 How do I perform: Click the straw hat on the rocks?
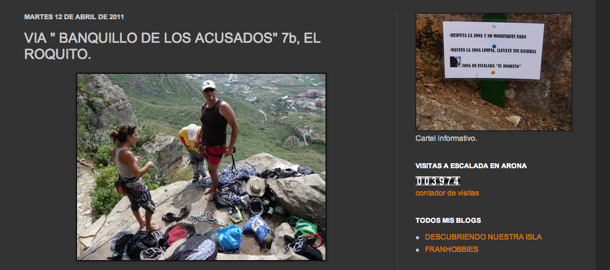coord(256,186)
